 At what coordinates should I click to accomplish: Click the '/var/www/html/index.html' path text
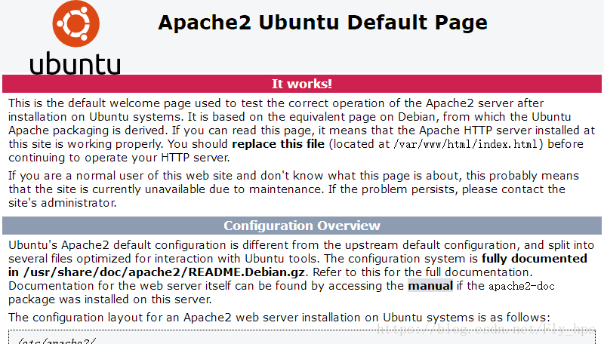[x=466, y=144]
